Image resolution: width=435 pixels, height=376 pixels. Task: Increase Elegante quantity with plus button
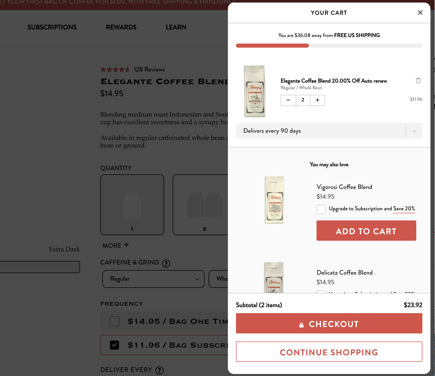pos(318,100)
